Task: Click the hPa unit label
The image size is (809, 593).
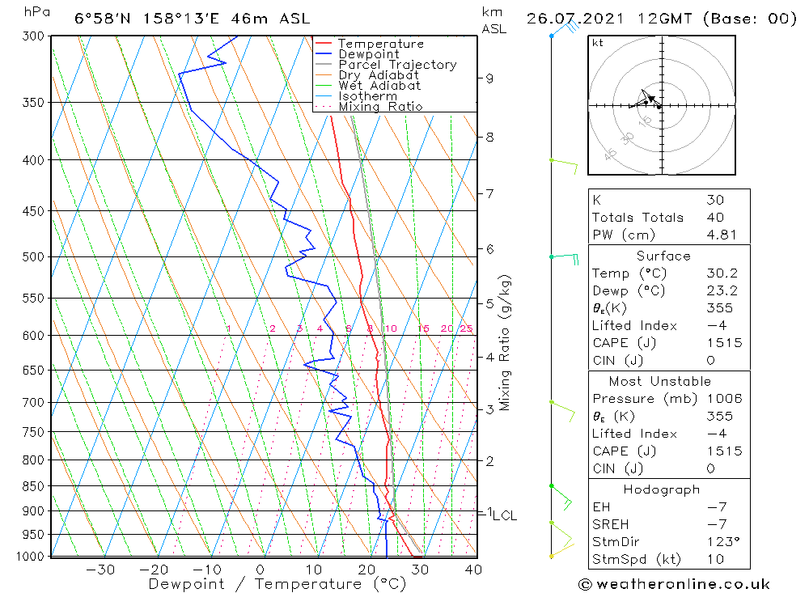Action: [x=37, y=12]
